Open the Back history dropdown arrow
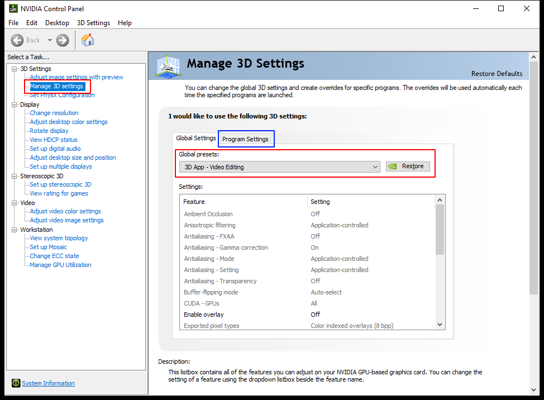The width and height of the screenshot is (544, 400). [x=50, y=40]
